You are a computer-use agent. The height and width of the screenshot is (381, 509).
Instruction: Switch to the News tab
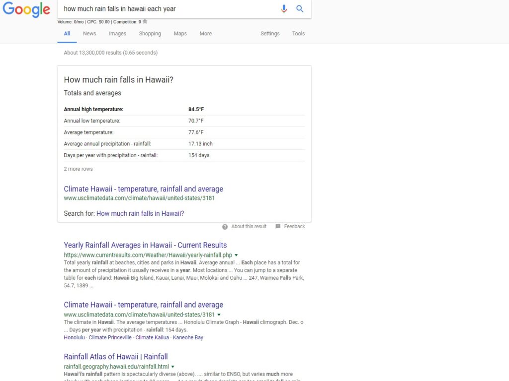pyautogui.click(x=89, y=34)
